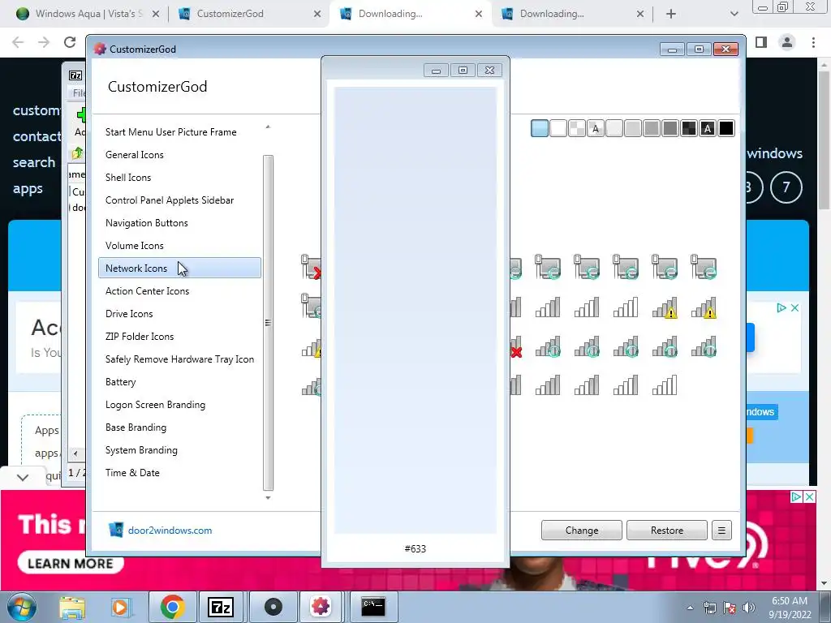Click the LEARN MORE ad button
The width and height of the screenshot is (831, 623).
click(71, 563)
